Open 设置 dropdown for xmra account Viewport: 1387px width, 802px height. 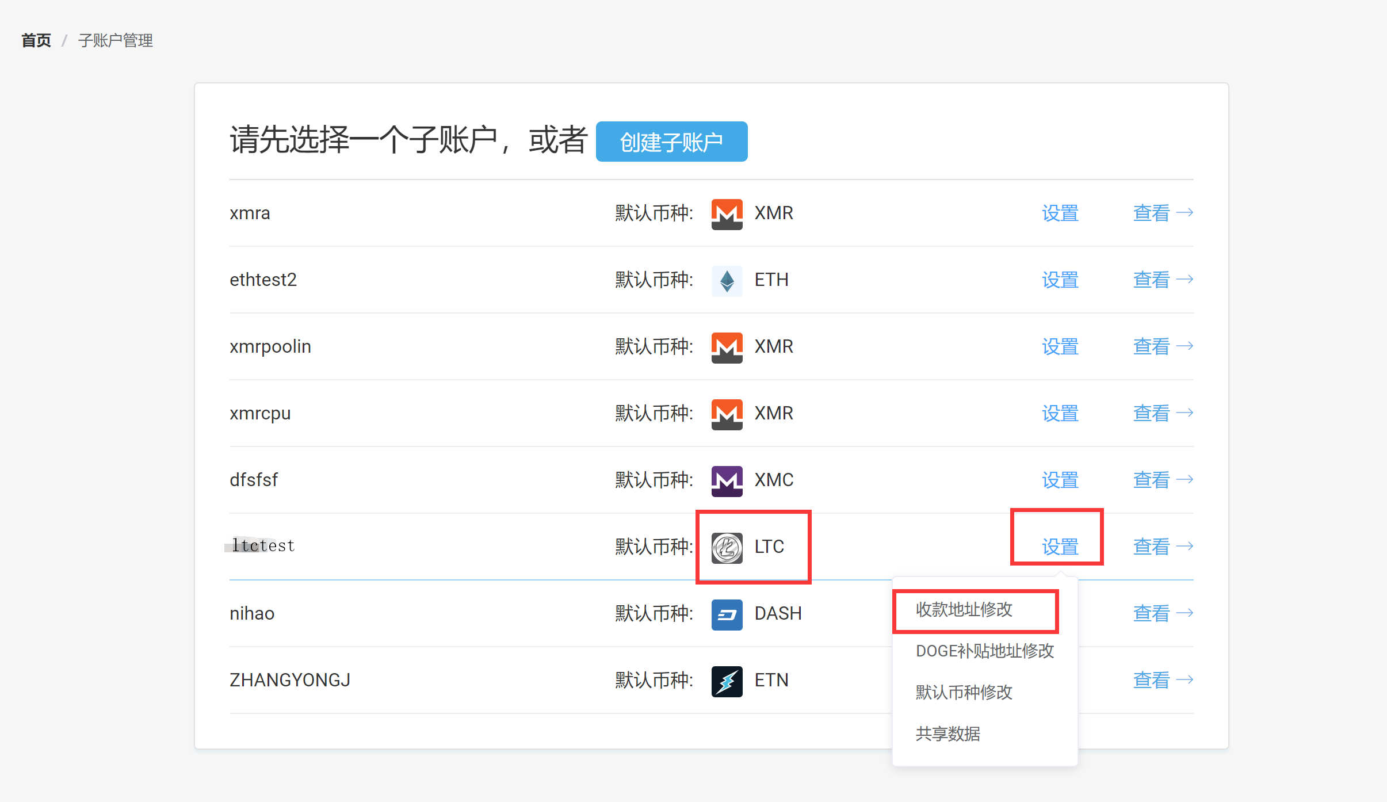click(1060, 213)
